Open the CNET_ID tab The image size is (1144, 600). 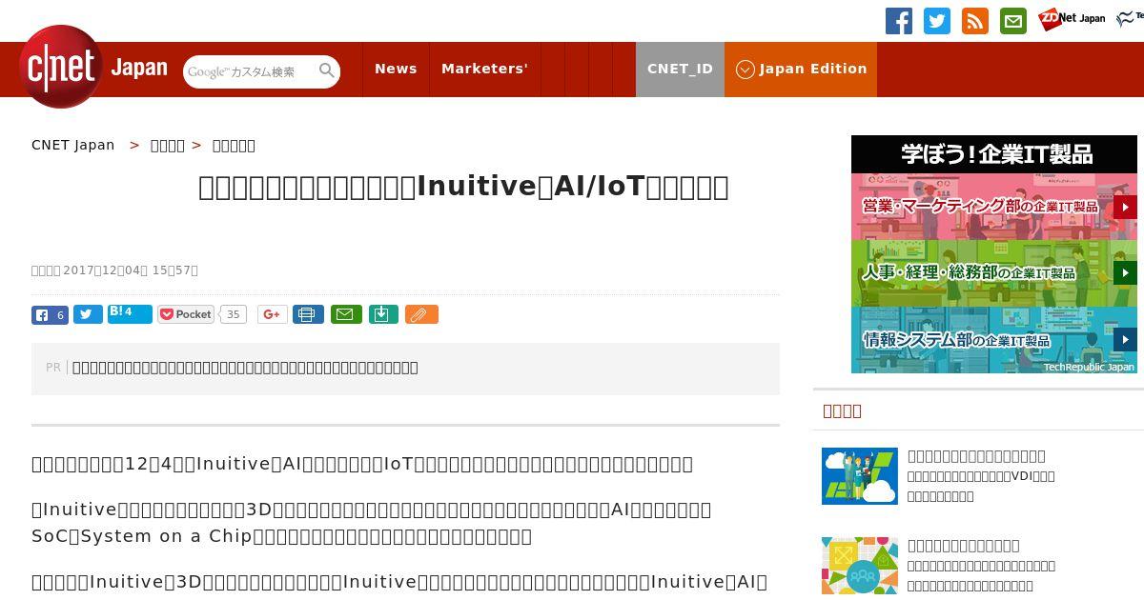680,69
